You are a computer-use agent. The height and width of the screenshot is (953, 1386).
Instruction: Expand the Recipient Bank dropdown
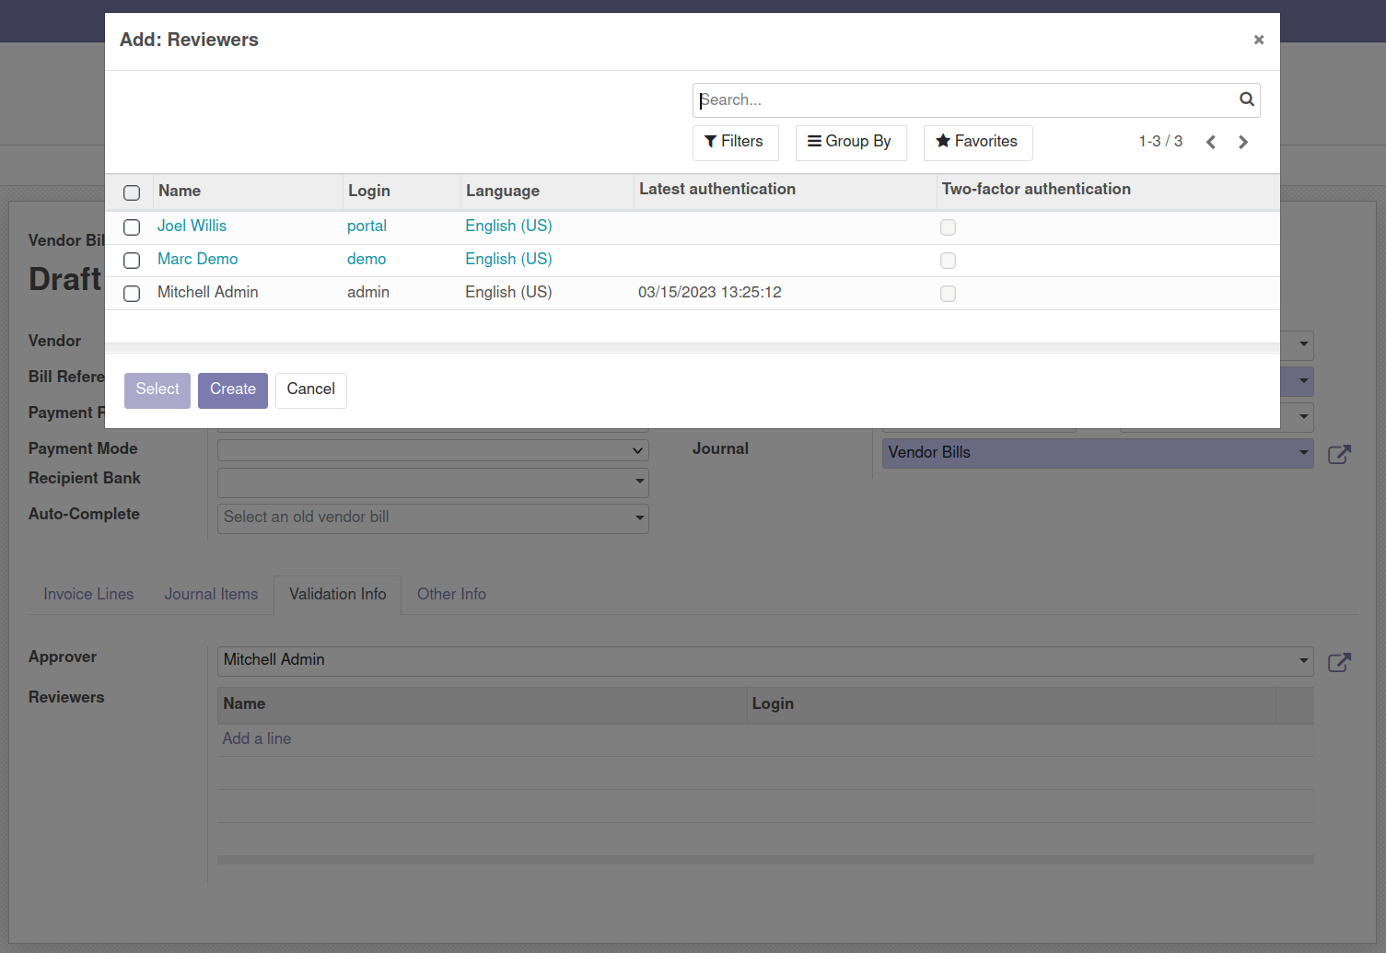coord(433,482)
